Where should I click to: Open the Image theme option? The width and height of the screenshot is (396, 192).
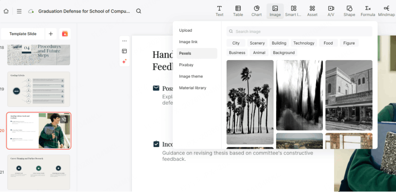191,77
